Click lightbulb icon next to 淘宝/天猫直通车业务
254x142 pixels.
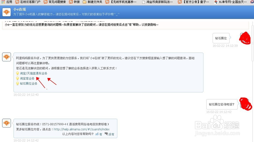(18, 73)
